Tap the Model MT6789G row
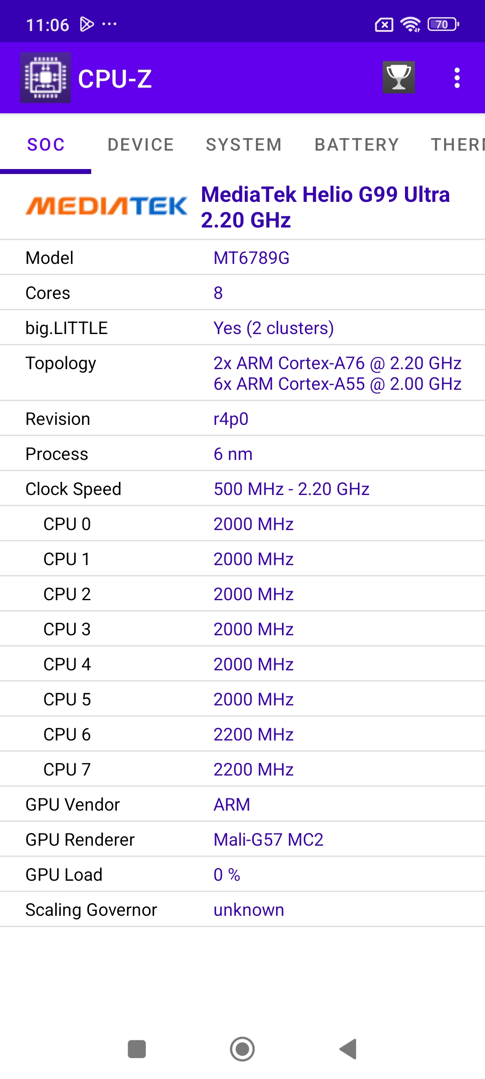The height and width of the screenshot is (1079, 485). (242, 258)
